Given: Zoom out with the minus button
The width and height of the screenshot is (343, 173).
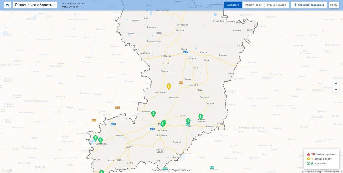Looking at the screenshot, I should point(336,90).
